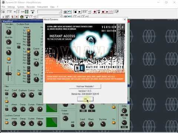This screenshot has width=178, height=133.
Task: Click the sample rate field in top toolbar
Action: coord(9,12)
